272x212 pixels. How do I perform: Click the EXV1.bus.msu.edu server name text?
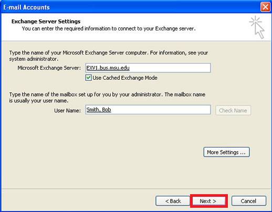click(108, 68)
